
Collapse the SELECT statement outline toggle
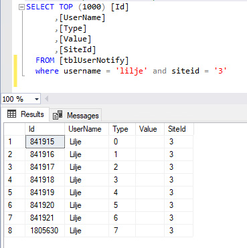(21, 7)
